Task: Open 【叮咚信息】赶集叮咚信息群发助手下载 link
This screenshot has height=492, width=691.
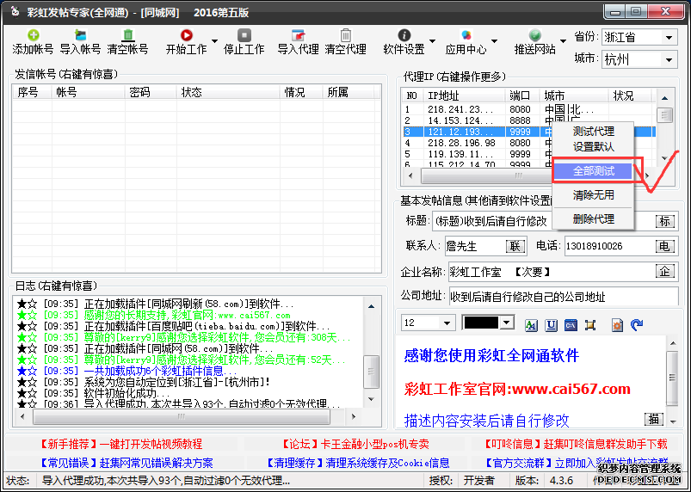Action: click(575, 444)
